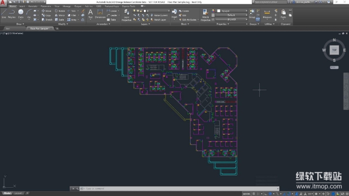Activate the Copy command
Viewport: 349px width, 196px height.
pyautogui.click(x=46, y=15)
